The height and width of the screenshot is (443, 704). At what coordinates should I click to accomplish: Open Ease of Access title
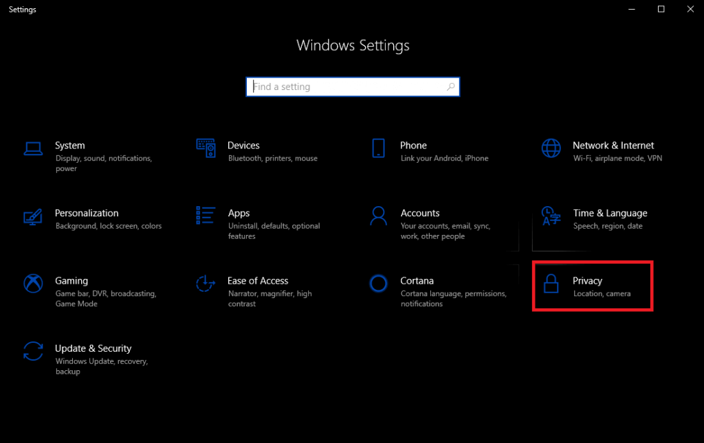tap(258, 281)
